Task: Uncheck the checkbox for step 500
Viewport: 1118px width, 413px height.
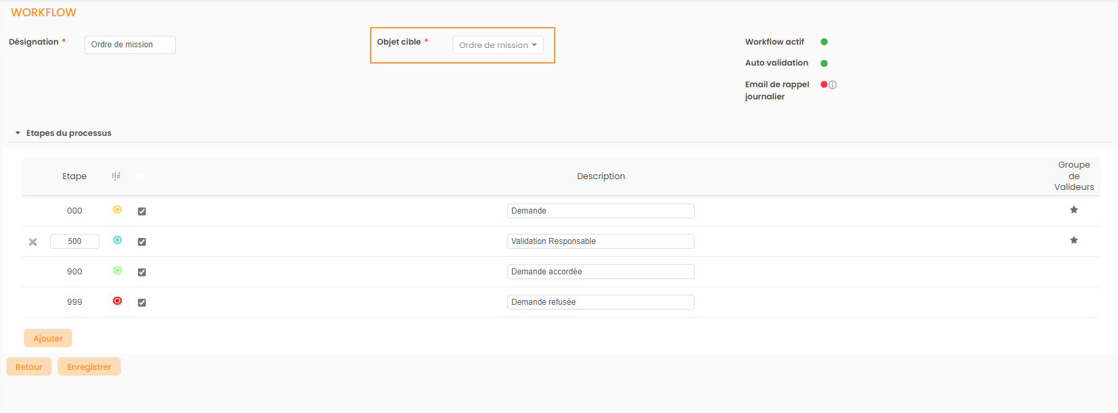Action: tap(142, 242)
